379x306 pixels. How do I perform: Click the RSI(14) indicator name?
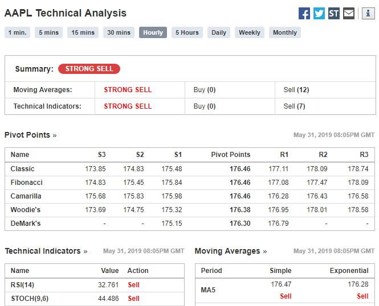pos(22,285)
